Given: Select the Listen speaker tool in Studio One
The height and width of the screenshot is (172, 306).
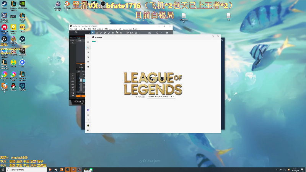Looking at the screenshot, I should point(121,33).
